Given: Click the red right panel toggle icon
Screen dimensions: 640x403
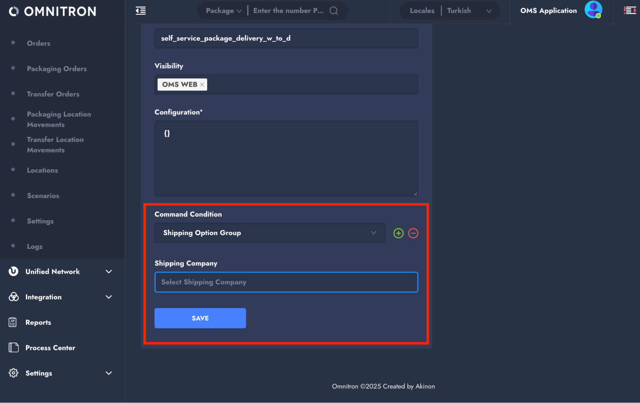Looking at the screenshot, I should (629, 11).
